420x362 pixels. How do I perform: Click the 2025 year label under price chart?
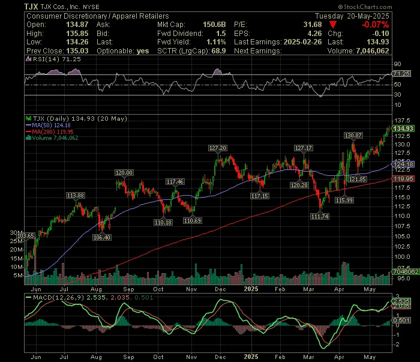click(x=251, y=289)
